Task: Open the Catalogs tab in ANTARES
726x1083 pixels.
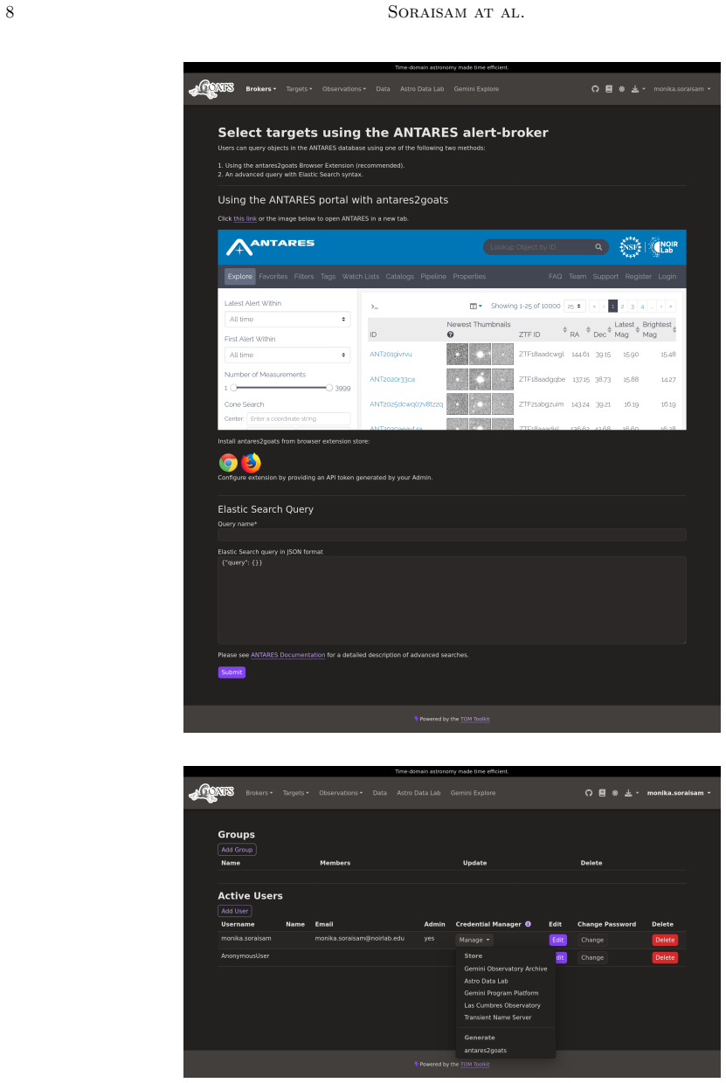Action: pos(400,277)
